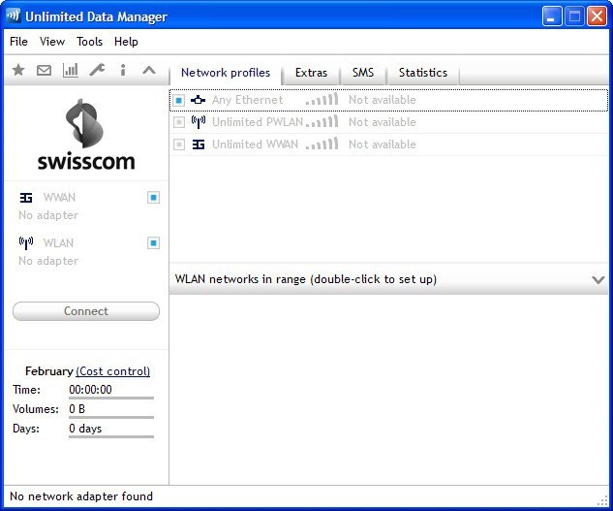Switch to the Network profiles tab
Screen dimensions: 613x511
pyautogui.click(x=226, y=73)
